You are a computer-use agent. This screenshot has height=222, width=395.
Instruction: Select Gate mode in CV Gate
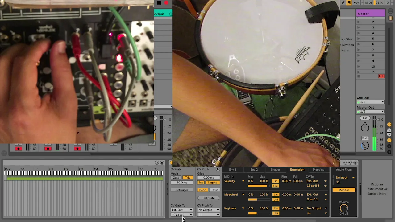pyautogui.click(x=176, y=178)
